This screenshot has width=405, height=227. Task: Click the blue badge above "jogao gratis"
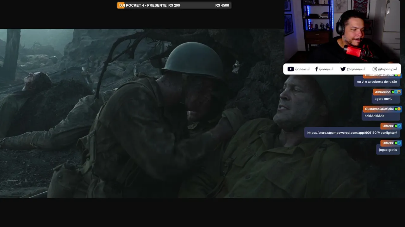click(x=399, y=143)
